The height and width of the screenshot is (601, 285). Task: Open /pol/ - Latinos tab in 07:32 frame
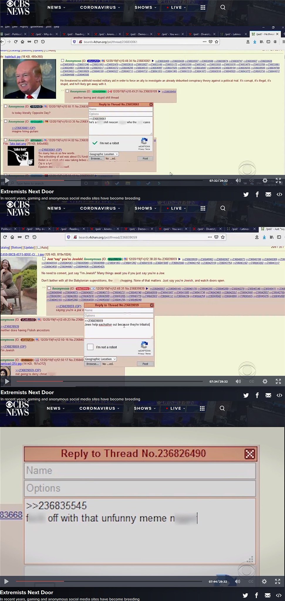(x=233, y=34)
